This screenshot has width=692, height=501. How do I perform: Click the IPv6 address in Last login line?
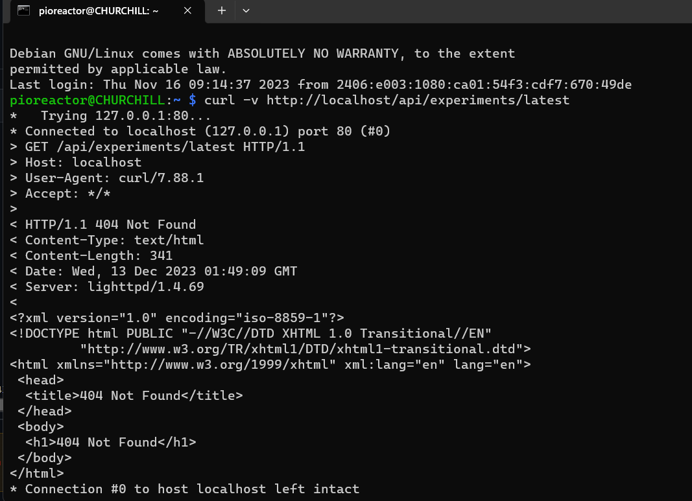point(484,84)
